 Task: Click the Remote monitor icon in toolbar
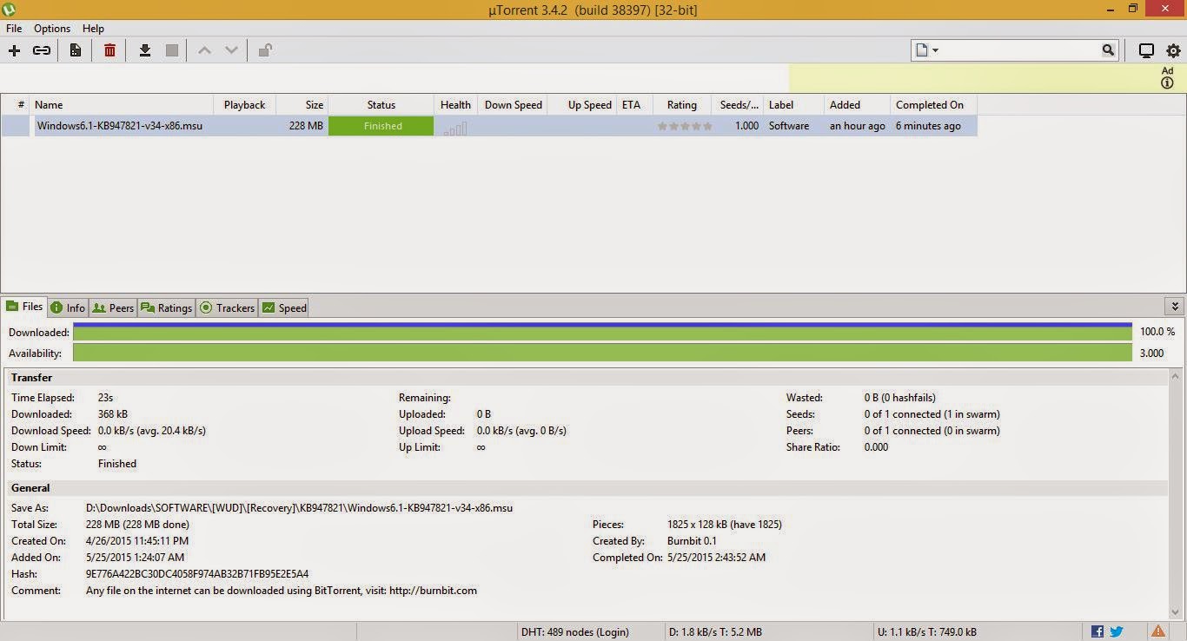[x=1146, y=50]
